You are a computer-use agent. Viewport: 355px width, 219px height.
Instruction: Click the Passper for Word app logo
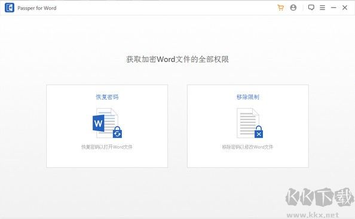(x=10, y=8)
